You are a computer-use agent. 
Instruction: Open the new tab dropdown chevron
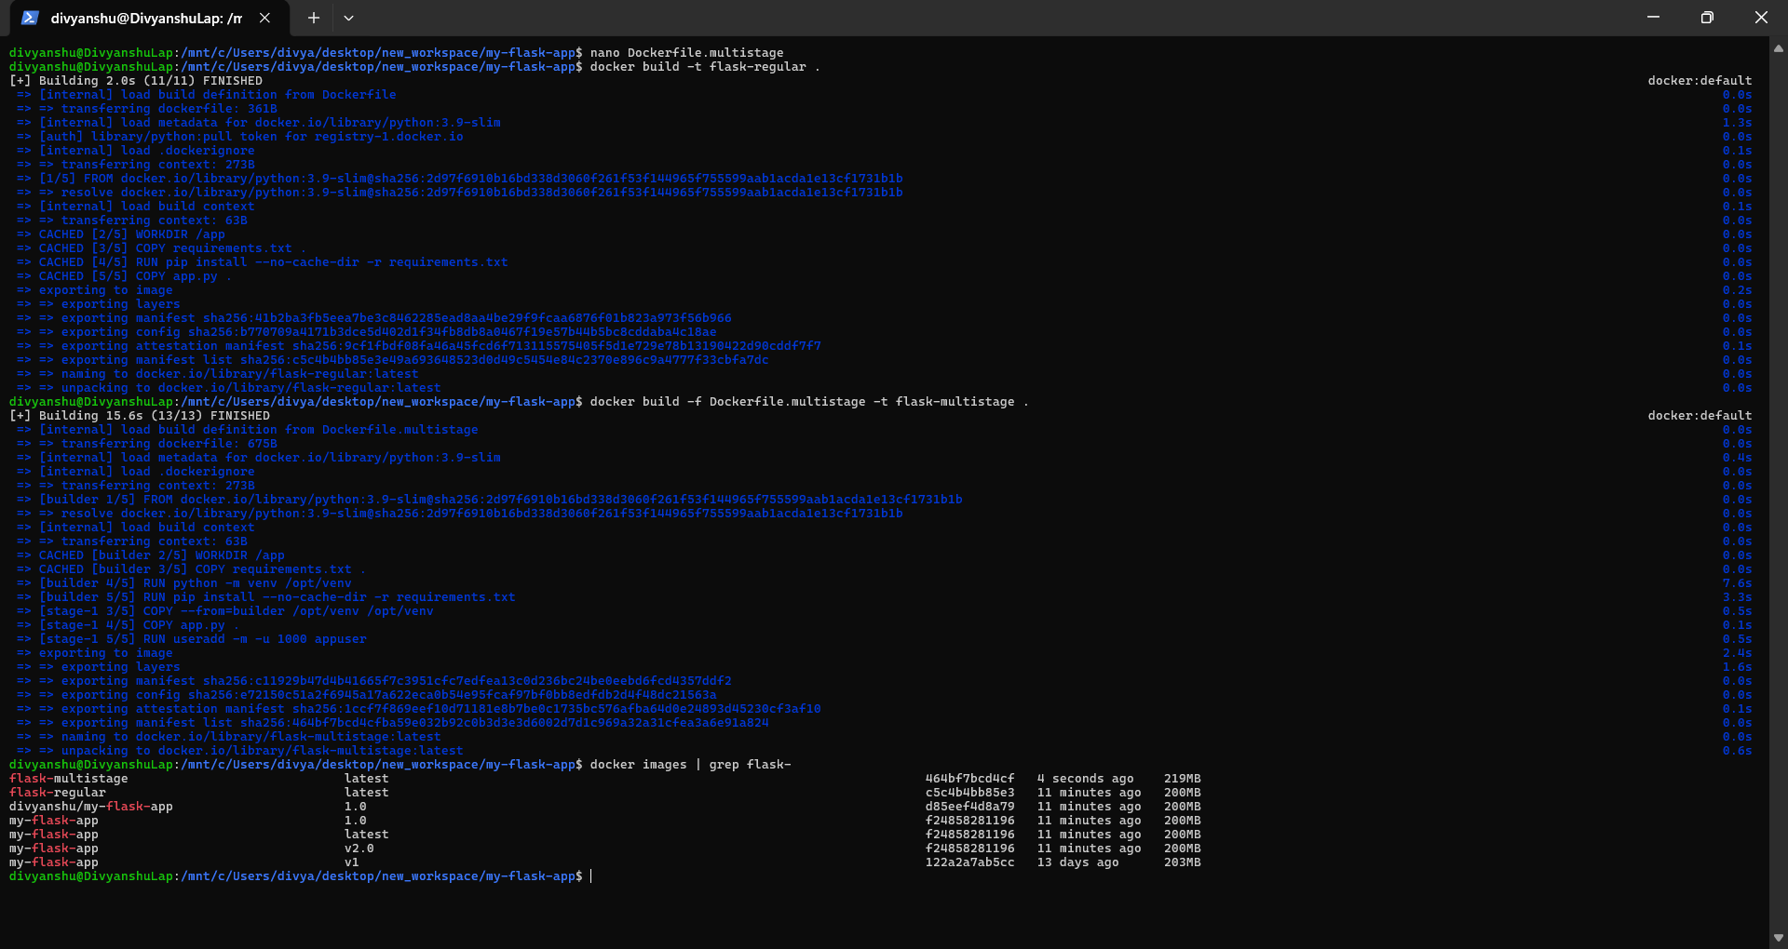click(x=349, y=18)
